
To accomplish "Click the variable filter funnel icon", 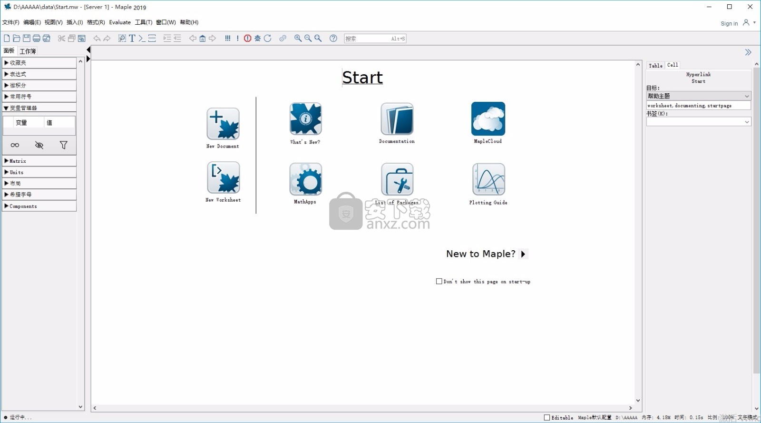I will (x=64, y=145).
